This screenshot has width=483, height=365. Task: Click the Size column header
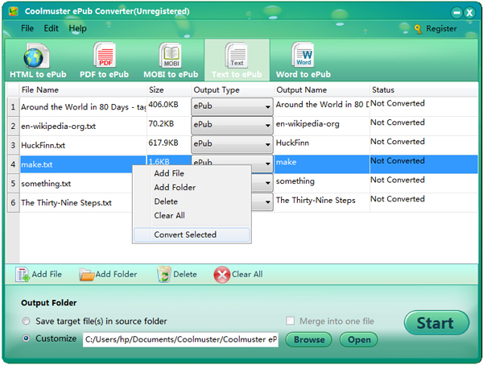click(x=169, y=89)
